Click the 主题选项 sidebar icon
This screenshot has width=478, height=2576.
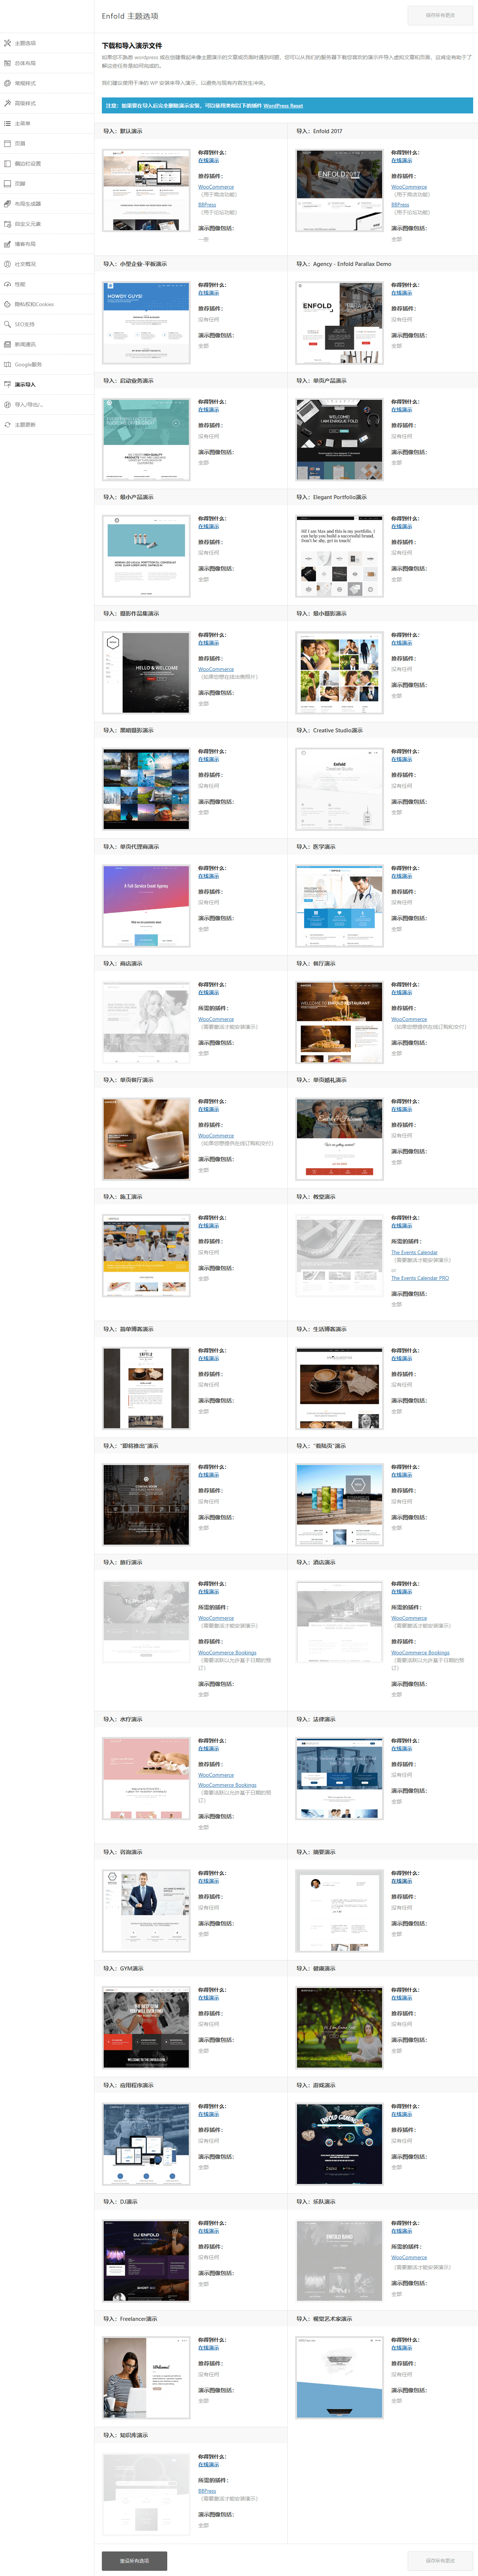click(7, 43)
